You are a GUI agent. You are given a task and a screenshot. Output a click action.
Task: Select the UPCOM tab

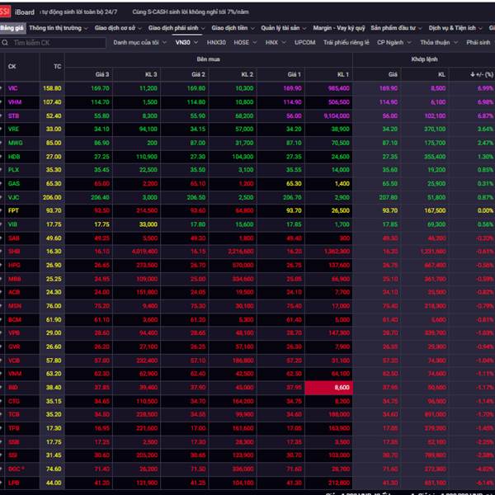point(304,42)
